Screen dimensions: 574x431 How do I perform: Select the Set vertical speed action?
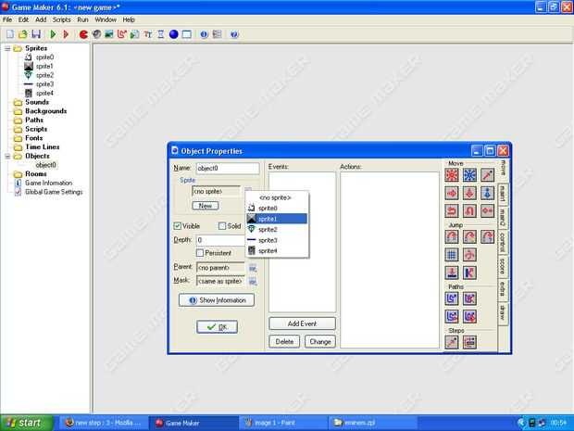(469, 193)
